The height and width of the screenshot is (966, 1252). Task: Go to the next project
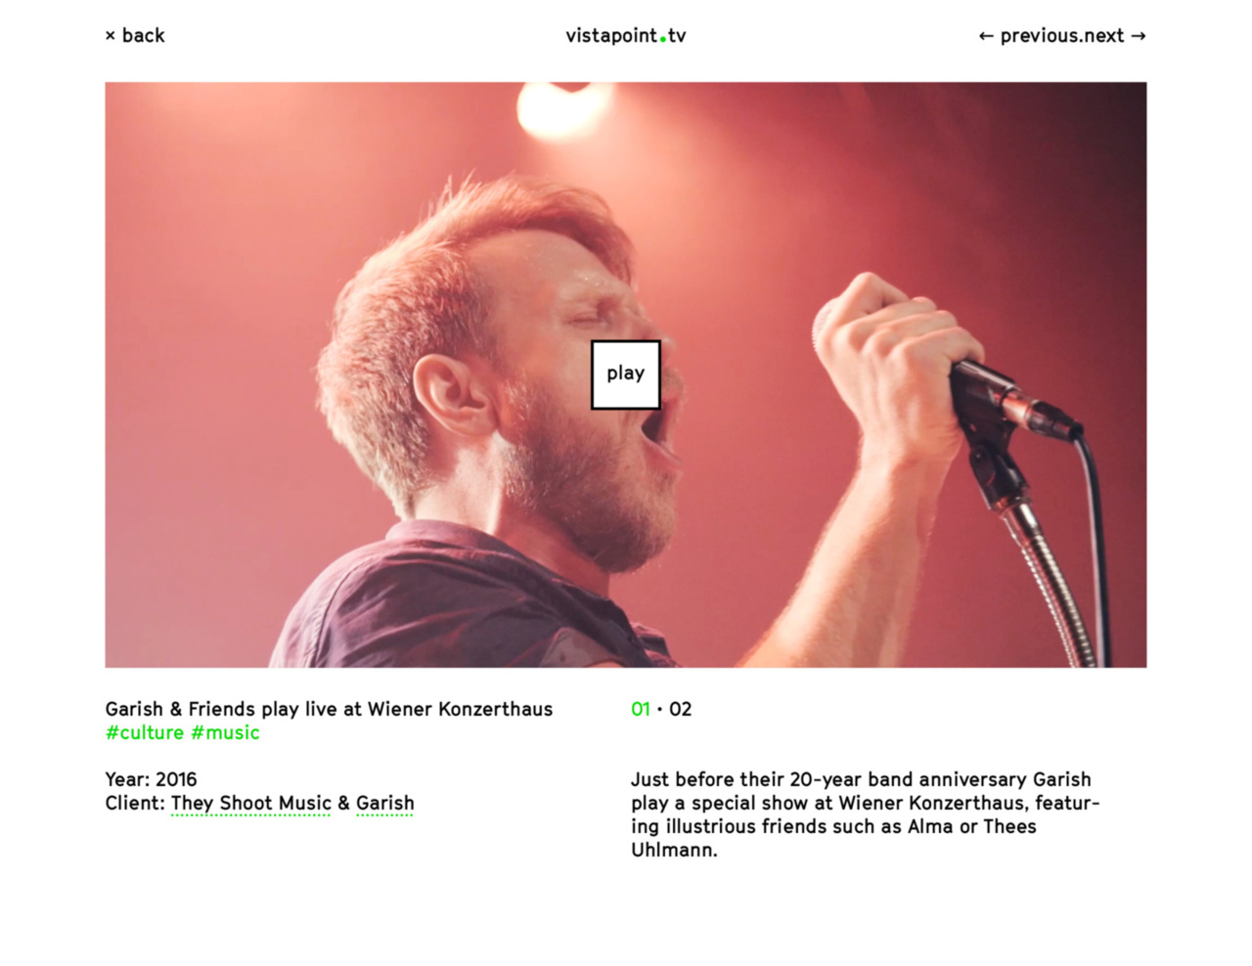point(1097,36)
